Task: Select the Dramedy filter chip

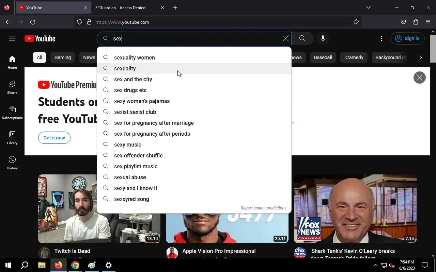Action: 354,57
